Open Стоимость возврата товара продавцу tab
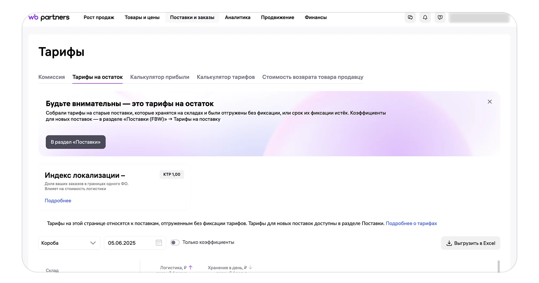The height and width of the screenshot is (283, 539). click(313, 77)
